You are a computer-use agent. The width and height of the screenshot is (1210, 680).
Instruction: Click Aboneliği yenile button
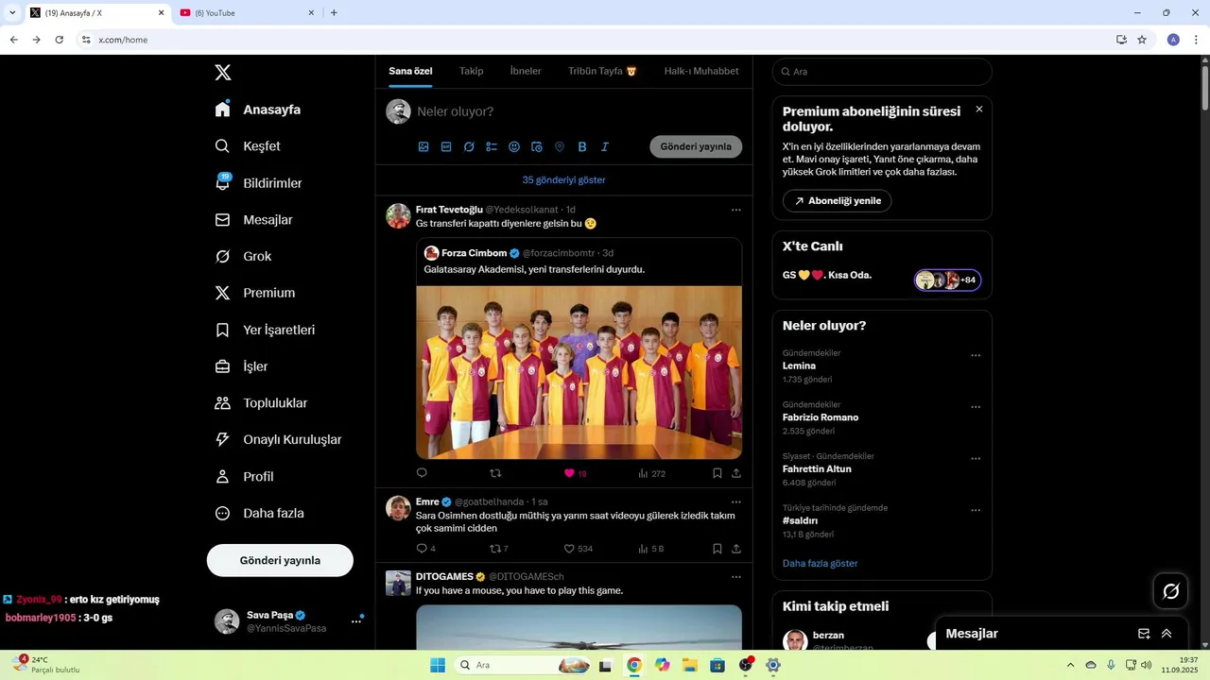coord(837,201)
